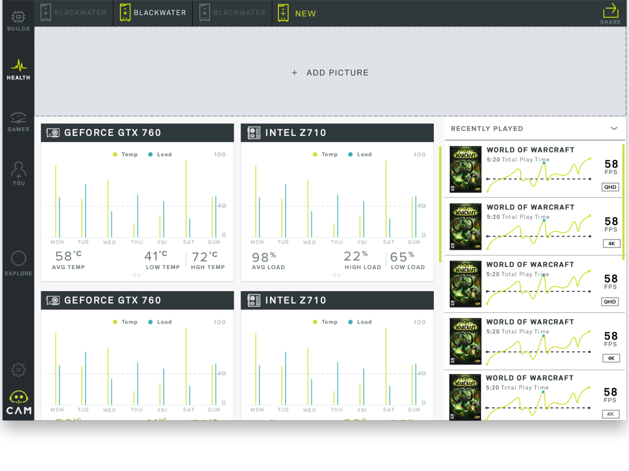Switch to the first dimmed Blackwater tab

coord(74,13)
